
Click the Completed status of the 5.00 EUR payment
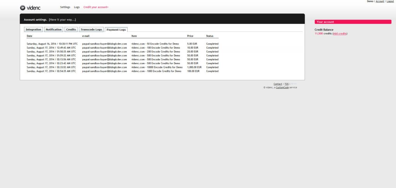tap(212, 44)
